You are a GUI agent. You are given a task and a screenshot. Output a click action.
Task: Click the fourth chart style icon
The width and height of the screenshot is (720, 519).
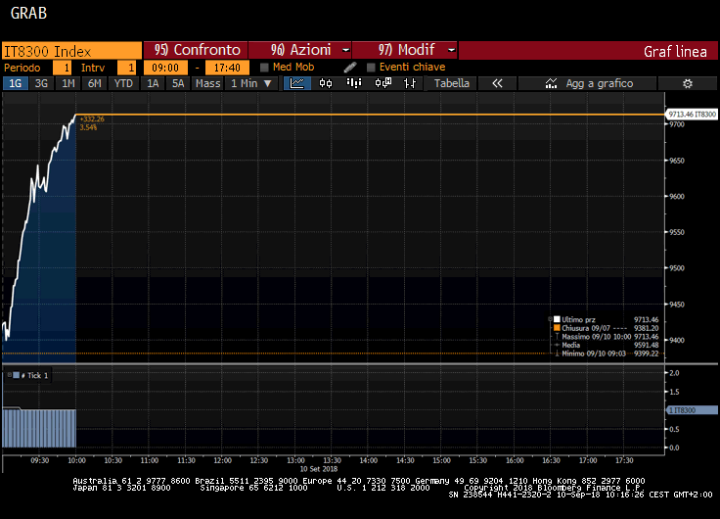click(382, 84)
